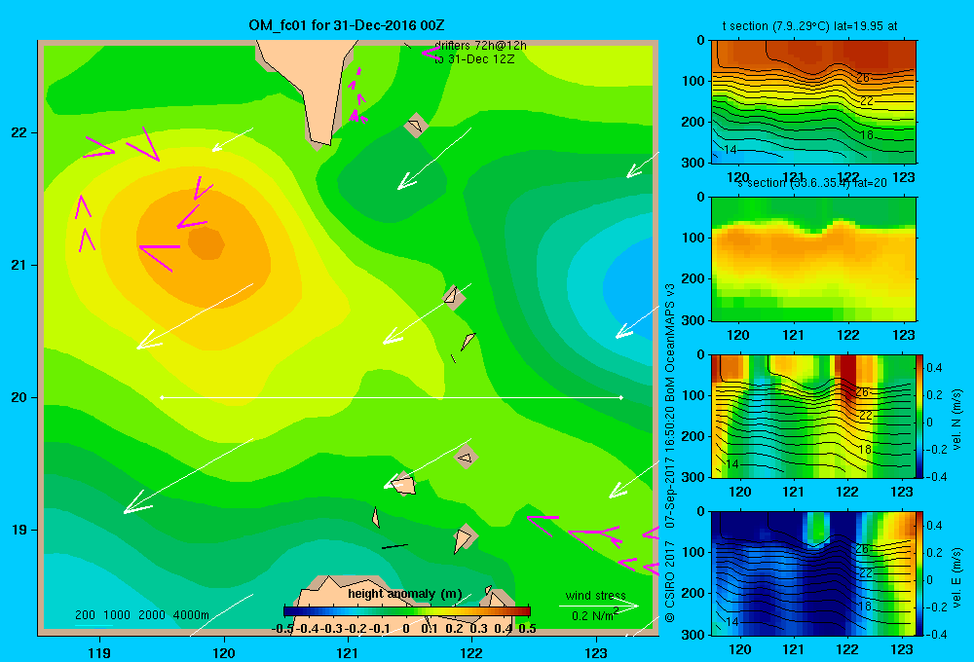
Task: Click the '14' isotherm label in temperature section
Action: click(x=730, y=150)
